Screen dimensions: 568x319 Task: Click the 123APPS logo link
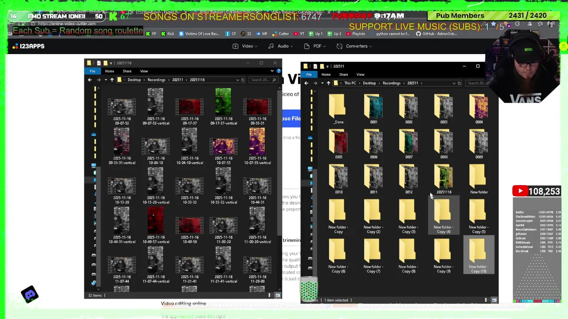[29, 46]
